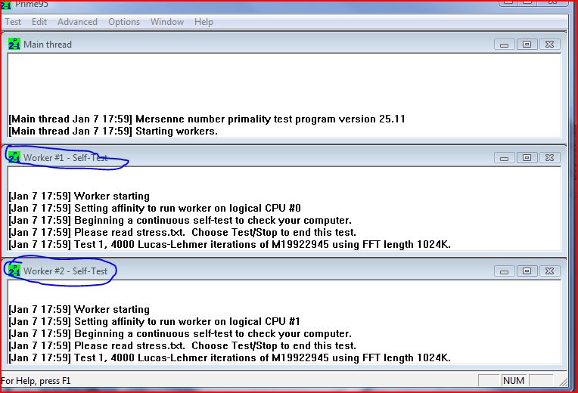This screenshot has width=578, height=393.
Task: Click the Worker #1 window icon
Action: click(14, 158)
